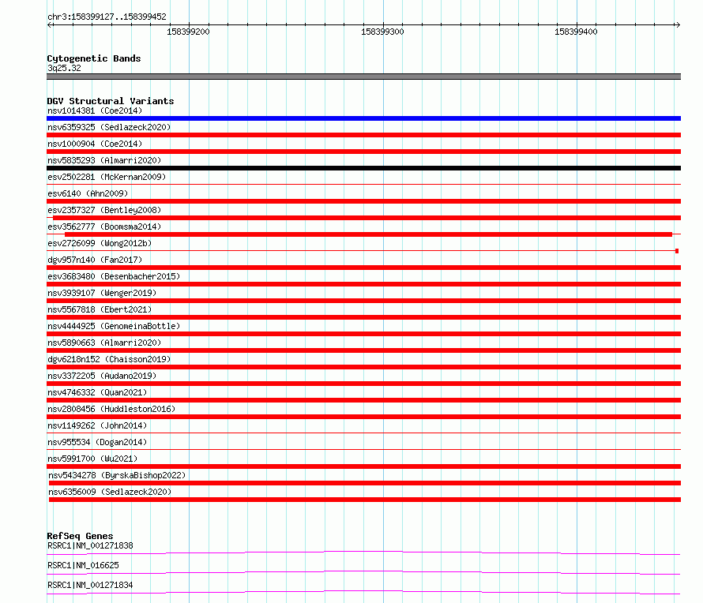
Task: Open nsv5434278 (ByrskaBishop2022) entry
Action: click(117, 475)
